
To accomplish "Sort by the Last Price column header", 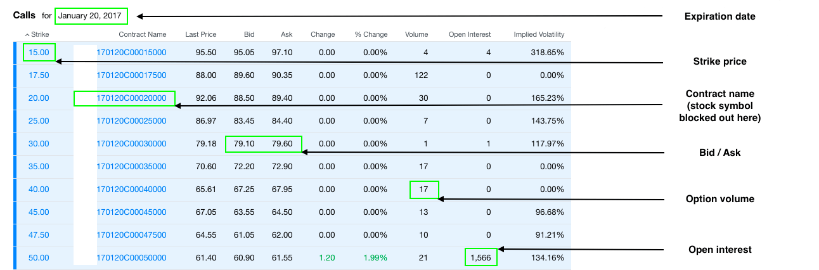I will [x=200, y=35].
